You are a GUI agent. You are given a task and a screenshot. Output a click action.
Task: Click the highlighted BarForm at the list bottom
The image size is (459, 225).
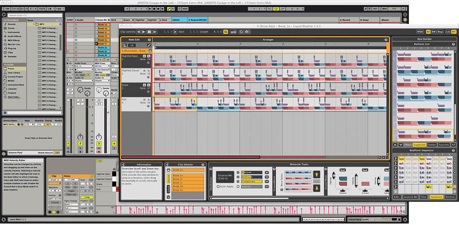[423, 135]
